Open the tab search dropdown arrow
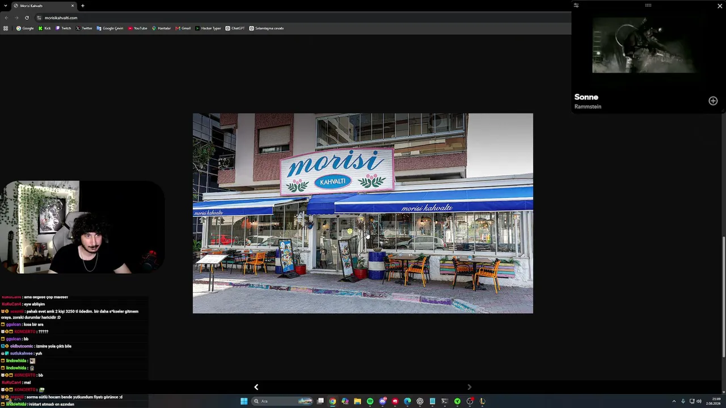Screen dimensions: 726x408 tap(6, 6)
